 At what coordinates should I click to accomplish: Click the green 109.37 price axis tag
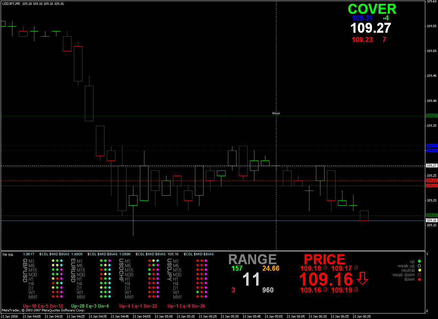pos(431,116)
